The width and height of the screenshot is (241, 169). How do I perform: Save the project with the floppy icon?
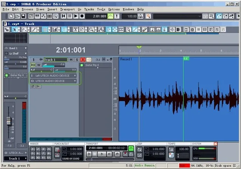click(23, 16)
